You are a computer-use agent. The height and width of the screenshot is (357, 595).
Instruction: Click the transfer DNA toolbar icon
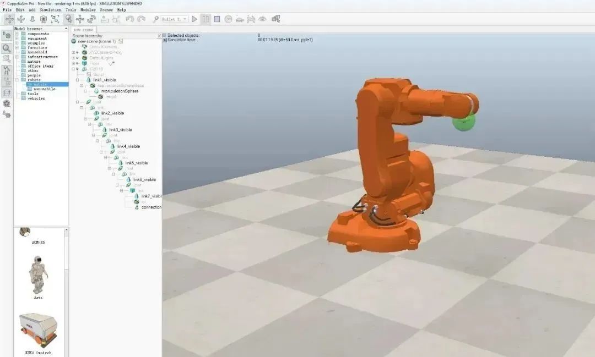pos(116,19)
